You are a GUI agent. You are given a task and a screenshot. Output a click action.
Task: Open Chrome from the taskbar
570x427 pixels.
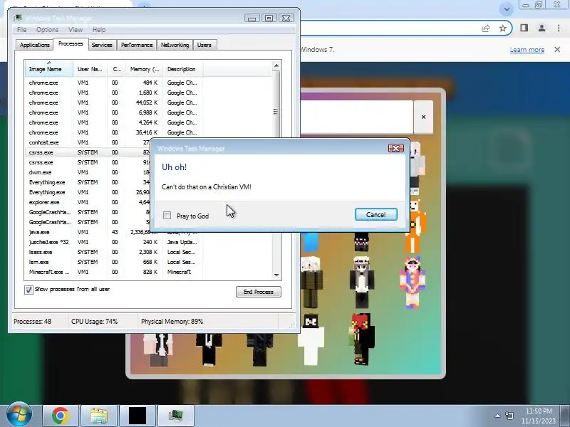[x=61, y=416]
